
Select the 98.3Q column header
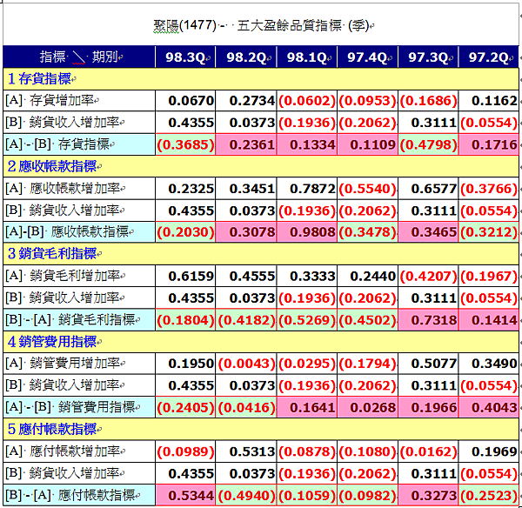point(185,57)
